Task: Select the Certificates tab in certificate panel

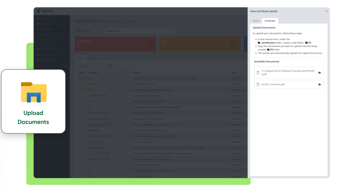Action: (270, 21)
